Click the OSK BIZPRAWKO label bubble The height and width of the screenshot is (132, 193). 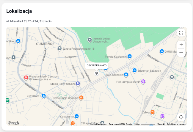[96, 65]
